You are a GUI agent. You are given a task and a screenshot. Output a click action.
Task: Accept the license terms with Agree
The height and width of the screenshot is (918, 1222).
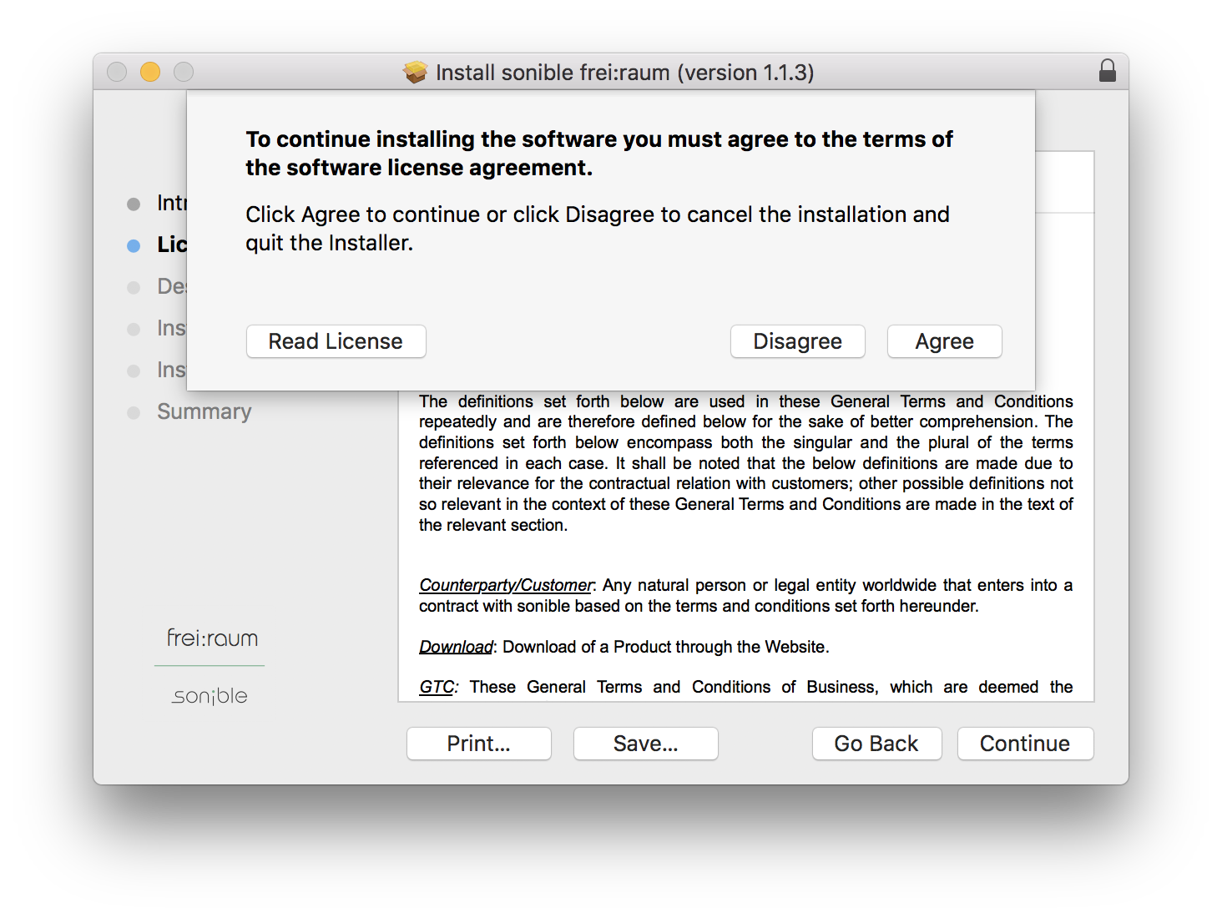tap(944, 341)
